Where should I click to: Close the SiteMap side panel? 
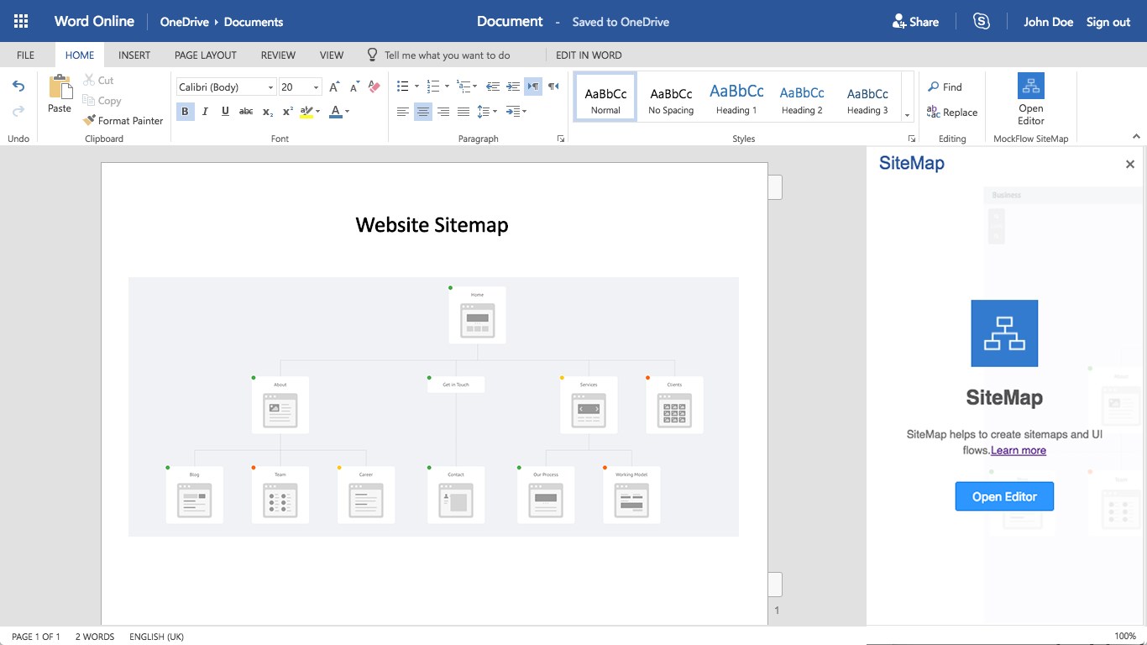point(1130,165)
